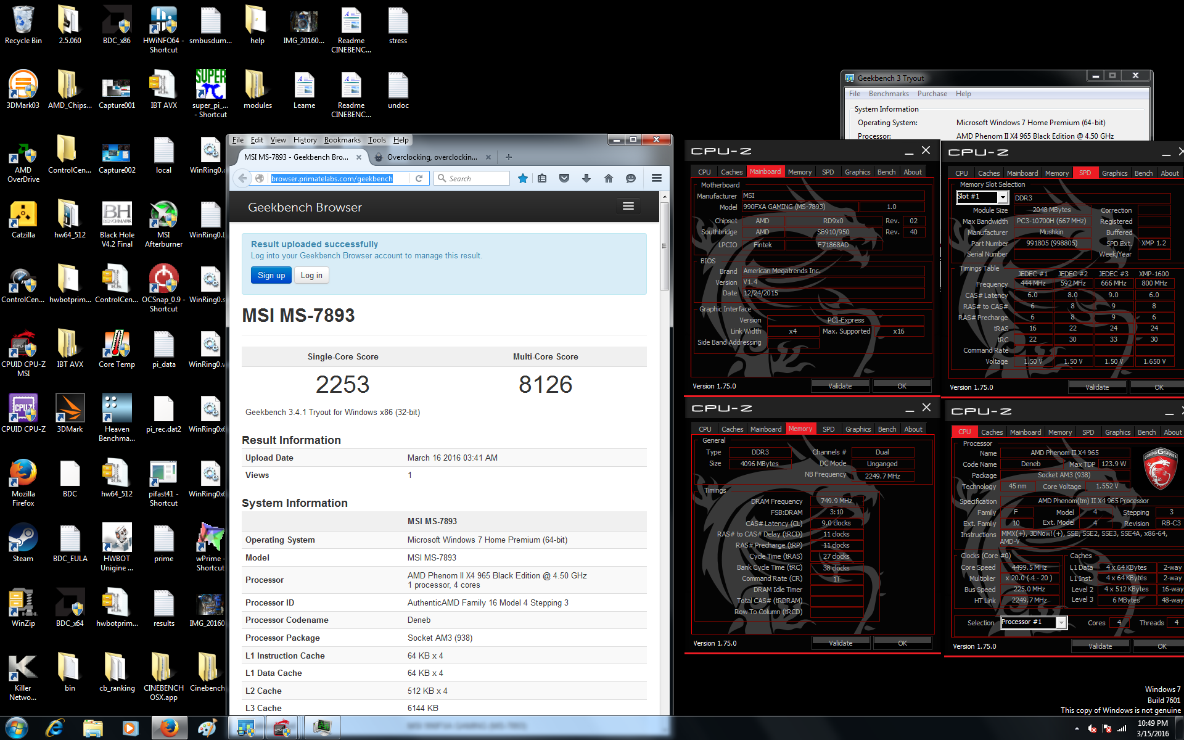This screenshot has width=1184, height=740.
Task: Open Firefox History menu
Action: (305, 140)
